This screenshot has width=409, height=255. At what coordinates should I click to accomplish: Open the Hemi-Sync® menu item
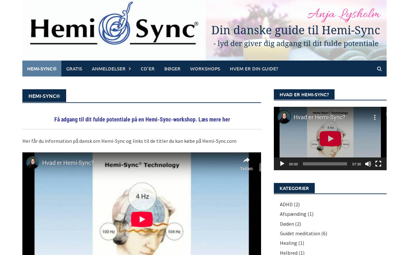42,69
